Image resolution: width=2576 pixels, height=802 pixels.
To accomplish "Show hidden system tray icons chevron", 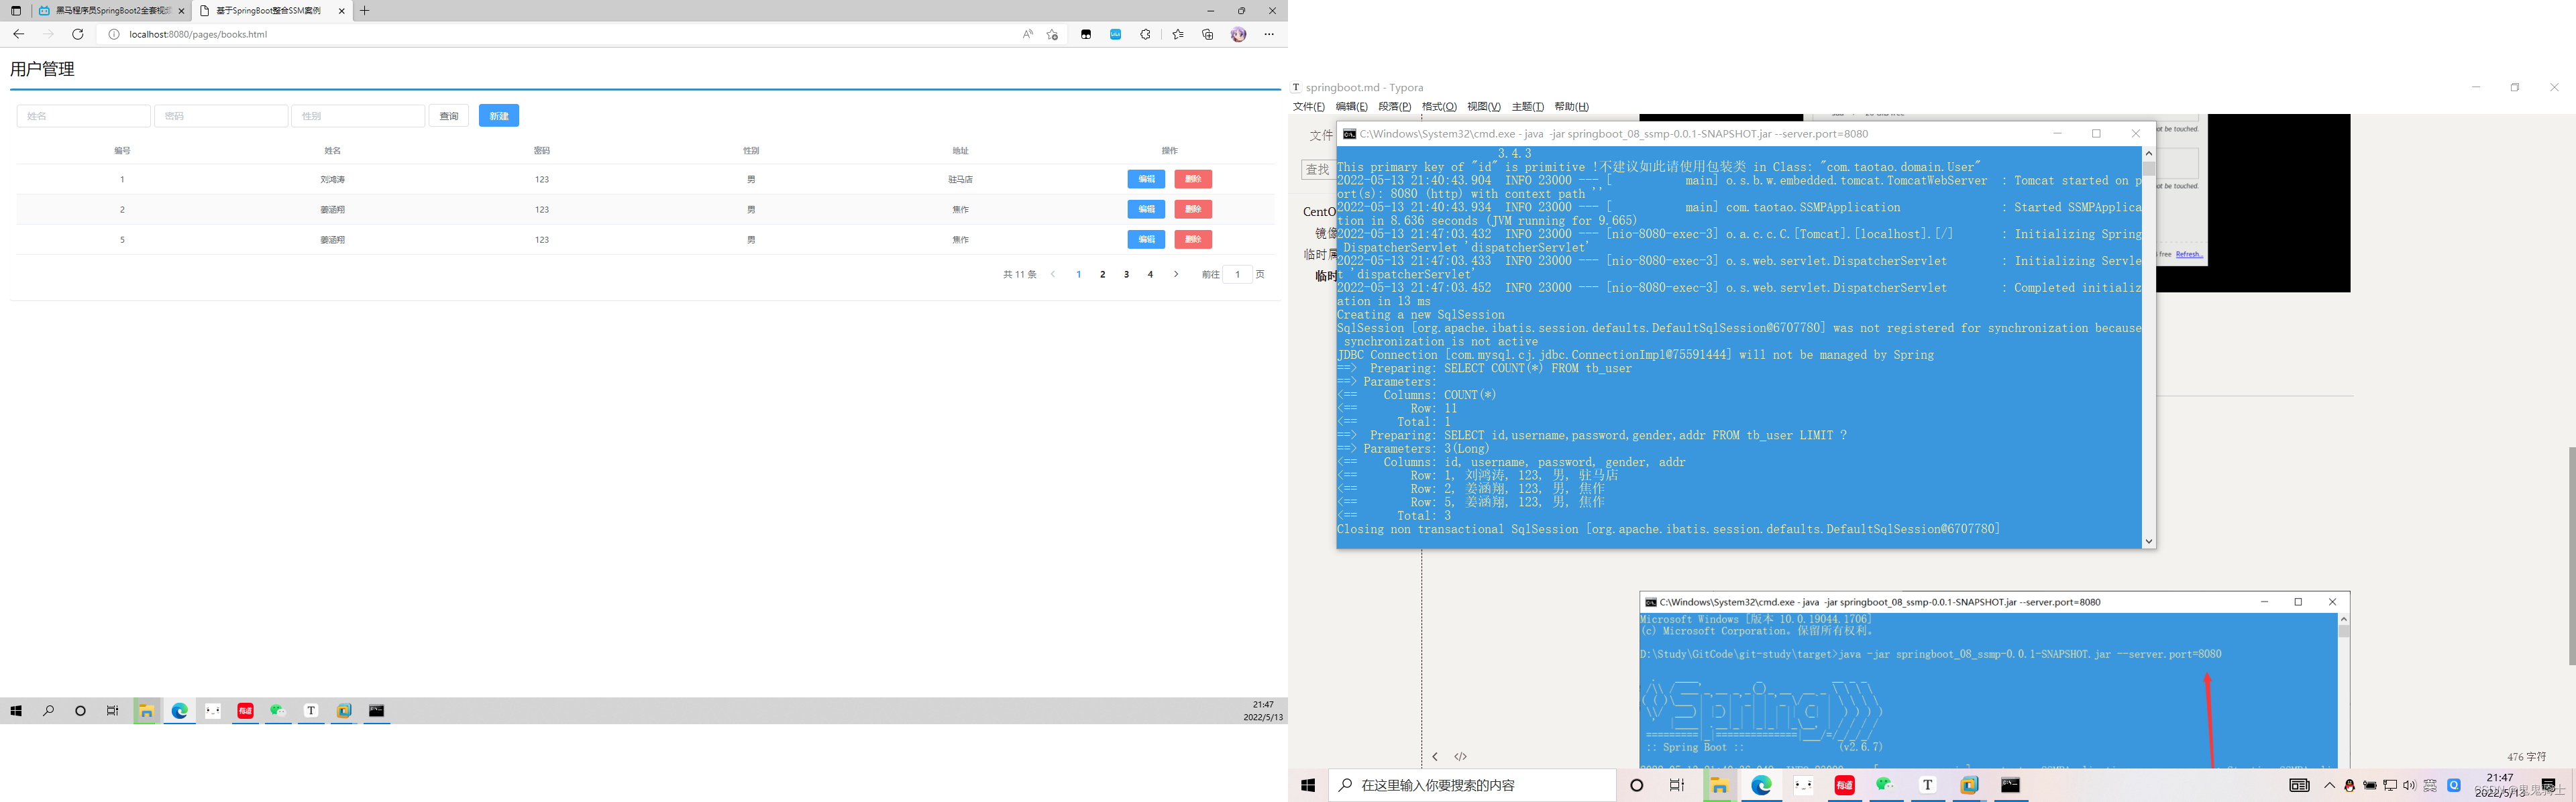I will 2330,786.
